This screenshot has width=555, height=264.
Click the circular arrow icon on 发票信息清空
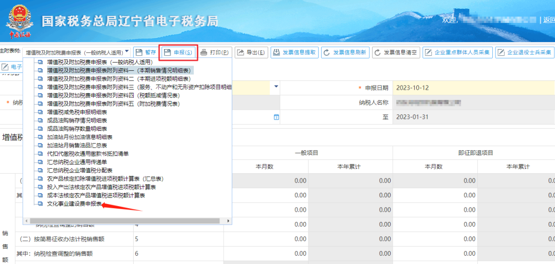click(x=377, y=53)
